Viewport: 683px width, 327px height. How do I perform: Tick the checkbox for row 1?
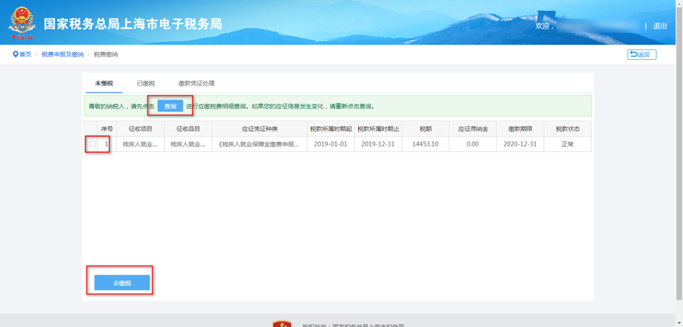pyautogui.click(x=93, y=144)
